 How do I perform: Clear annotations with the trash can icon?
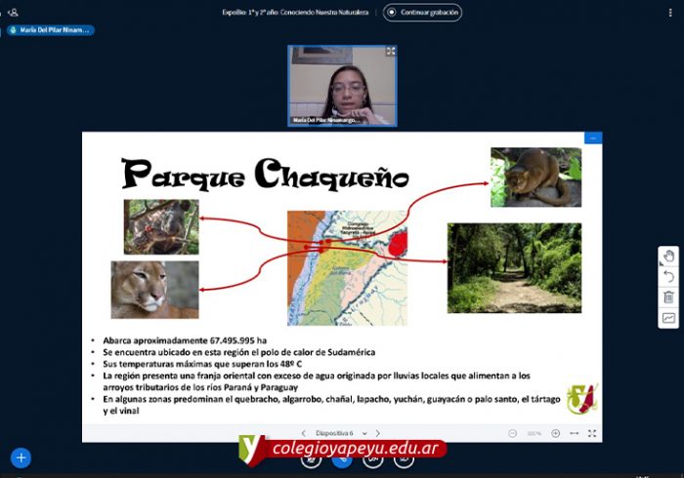(x=668, y=298)
